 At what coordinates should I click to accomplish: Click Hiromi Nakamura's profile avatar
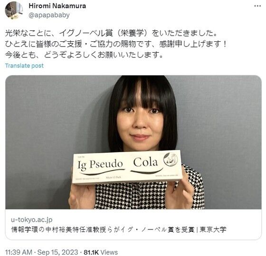pos(14,10)
